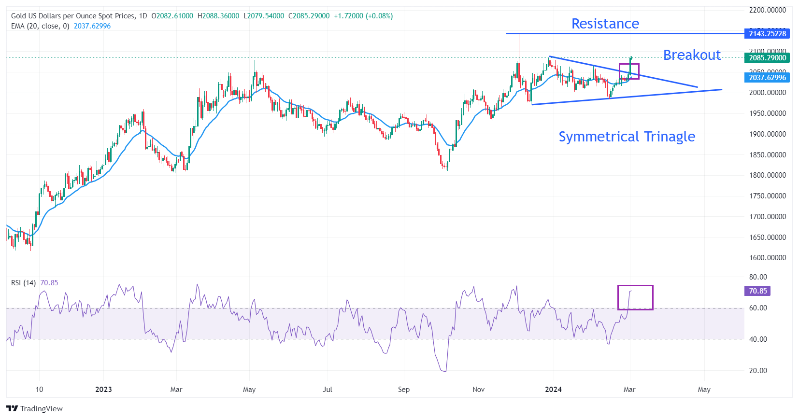Open the RSI (14) indicator legend
Image resolution: width=799 pixels, height=419 pixels.
click(x=24, y=283)
